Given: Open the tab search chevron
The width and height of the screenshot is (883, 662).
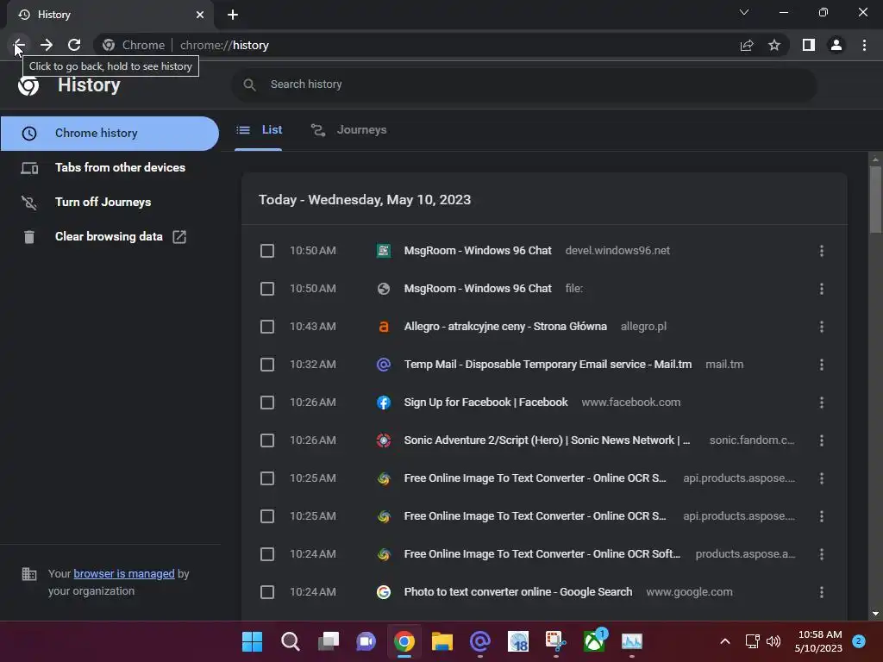Looking at the screenshot, I should 744,12.
